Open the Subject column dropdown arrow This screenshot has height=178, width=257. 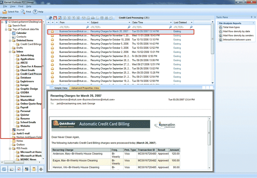pos(129,22)
